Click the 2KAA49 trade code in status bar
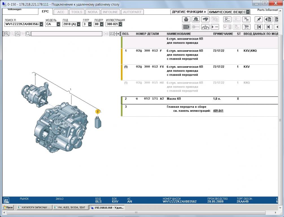This screenshot has width=284, height=217. (243, 201)
